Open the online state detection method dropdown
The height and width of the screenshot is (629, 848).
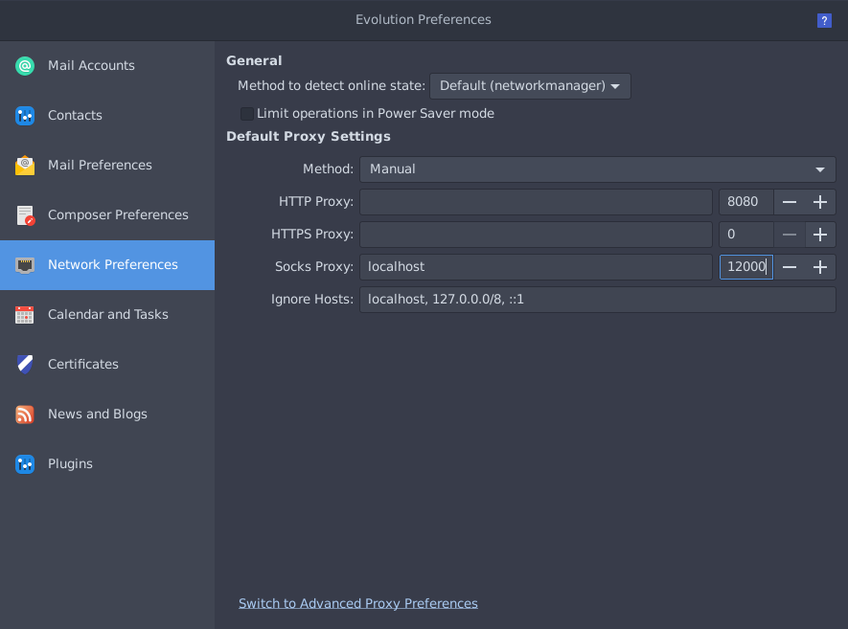[x=530, y=86]
